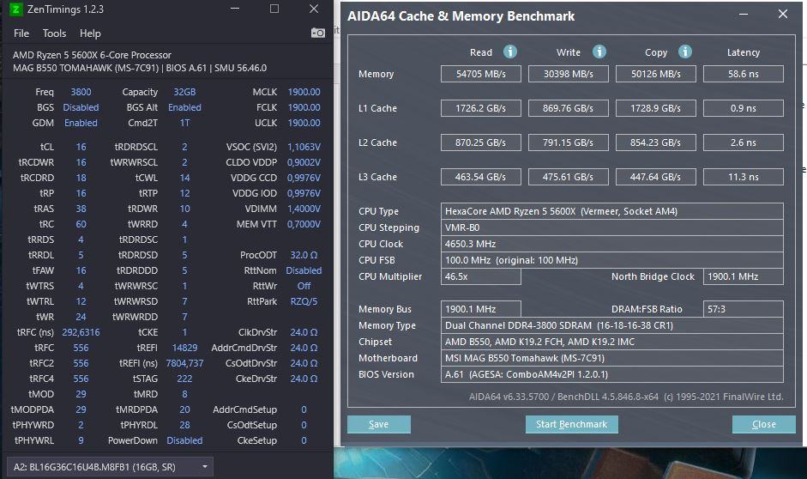The width and height of the screenshot is (807, 479).
Task: Click the Read info icon
Action: pyautogui.click(x=510, y=52)
